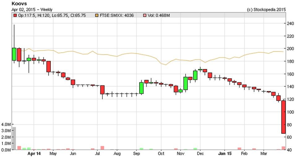Click the 'Nov' x-axis label
Image resolution: width=298 pixels, height=161 pixels.
click(x=180, y=154)
